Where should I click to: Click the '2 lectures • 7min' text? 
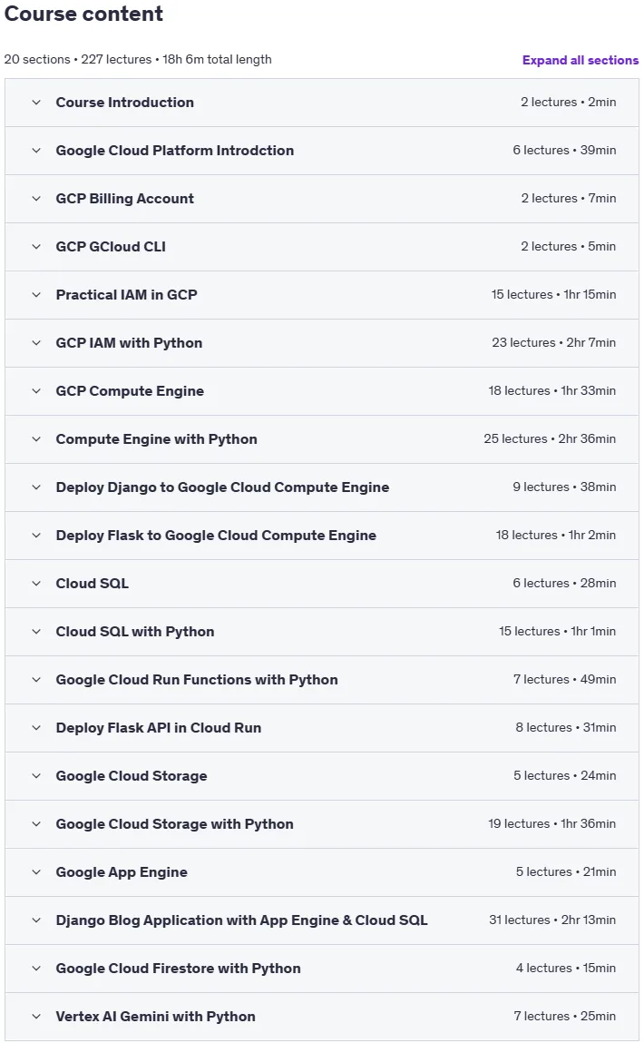(x=568, y=198)
